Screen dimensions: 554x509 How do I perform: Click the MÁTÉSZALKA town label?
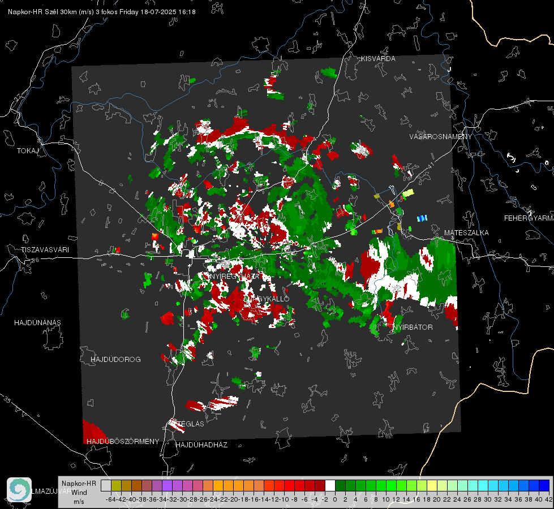coord(466,233)
